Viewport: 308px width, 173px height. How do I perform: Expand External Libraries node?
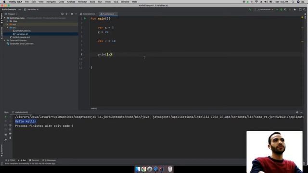5,40
